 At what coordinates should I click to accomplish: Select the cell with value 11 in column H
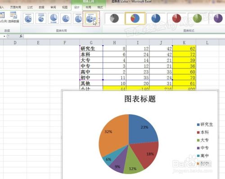click(x=114, y=77)
